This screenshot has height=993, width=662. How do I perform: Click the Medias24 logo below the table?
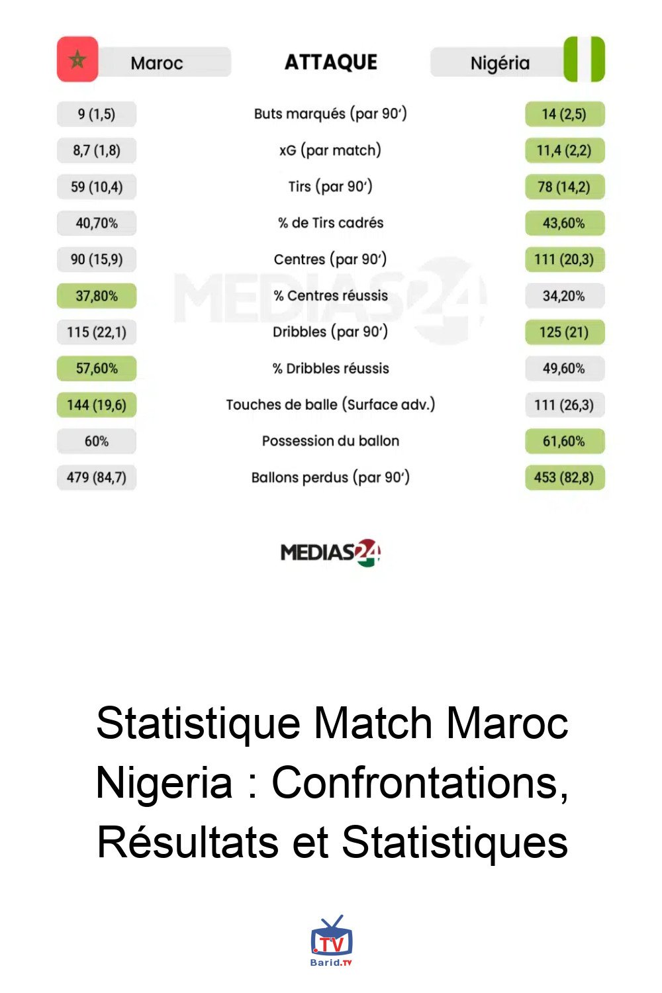pyautogui.click(x=330, y=553)
